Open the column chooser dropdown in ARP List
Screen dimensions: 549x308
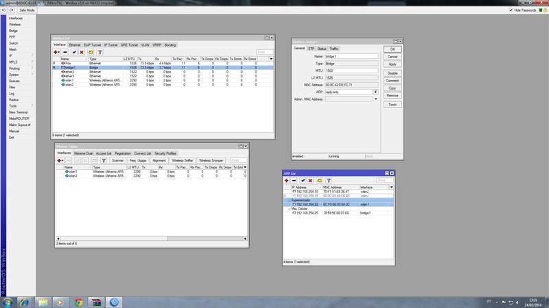[391, 188]
